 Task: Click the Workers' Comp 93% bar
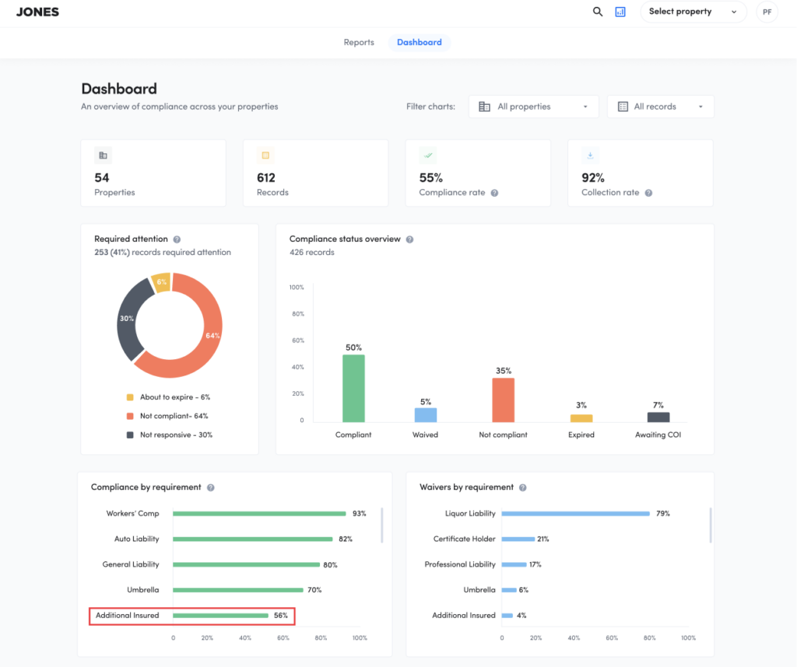tap(259, 514)
